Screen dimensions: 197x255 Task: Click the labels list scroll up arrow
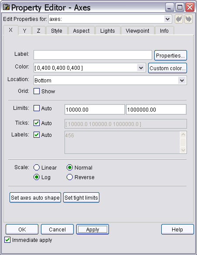pyautogui.click(x=183, y=135)
